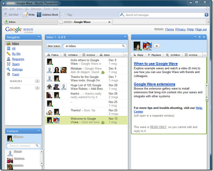Open the Help menu
This screenshot has width=213, height=171.
55,9
